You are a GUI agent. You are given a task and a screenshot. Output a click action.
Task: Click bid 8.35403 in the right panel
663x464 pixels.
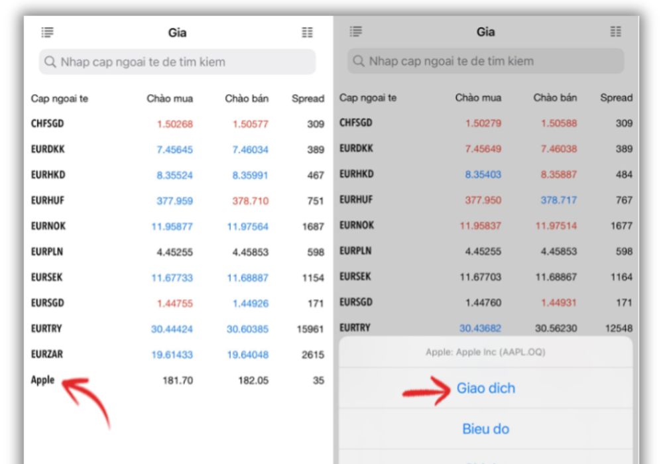point(483,174)
